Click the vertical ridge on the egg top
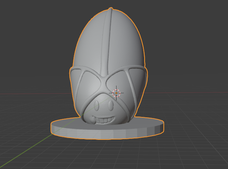228x169 pixels. [107, 42]
